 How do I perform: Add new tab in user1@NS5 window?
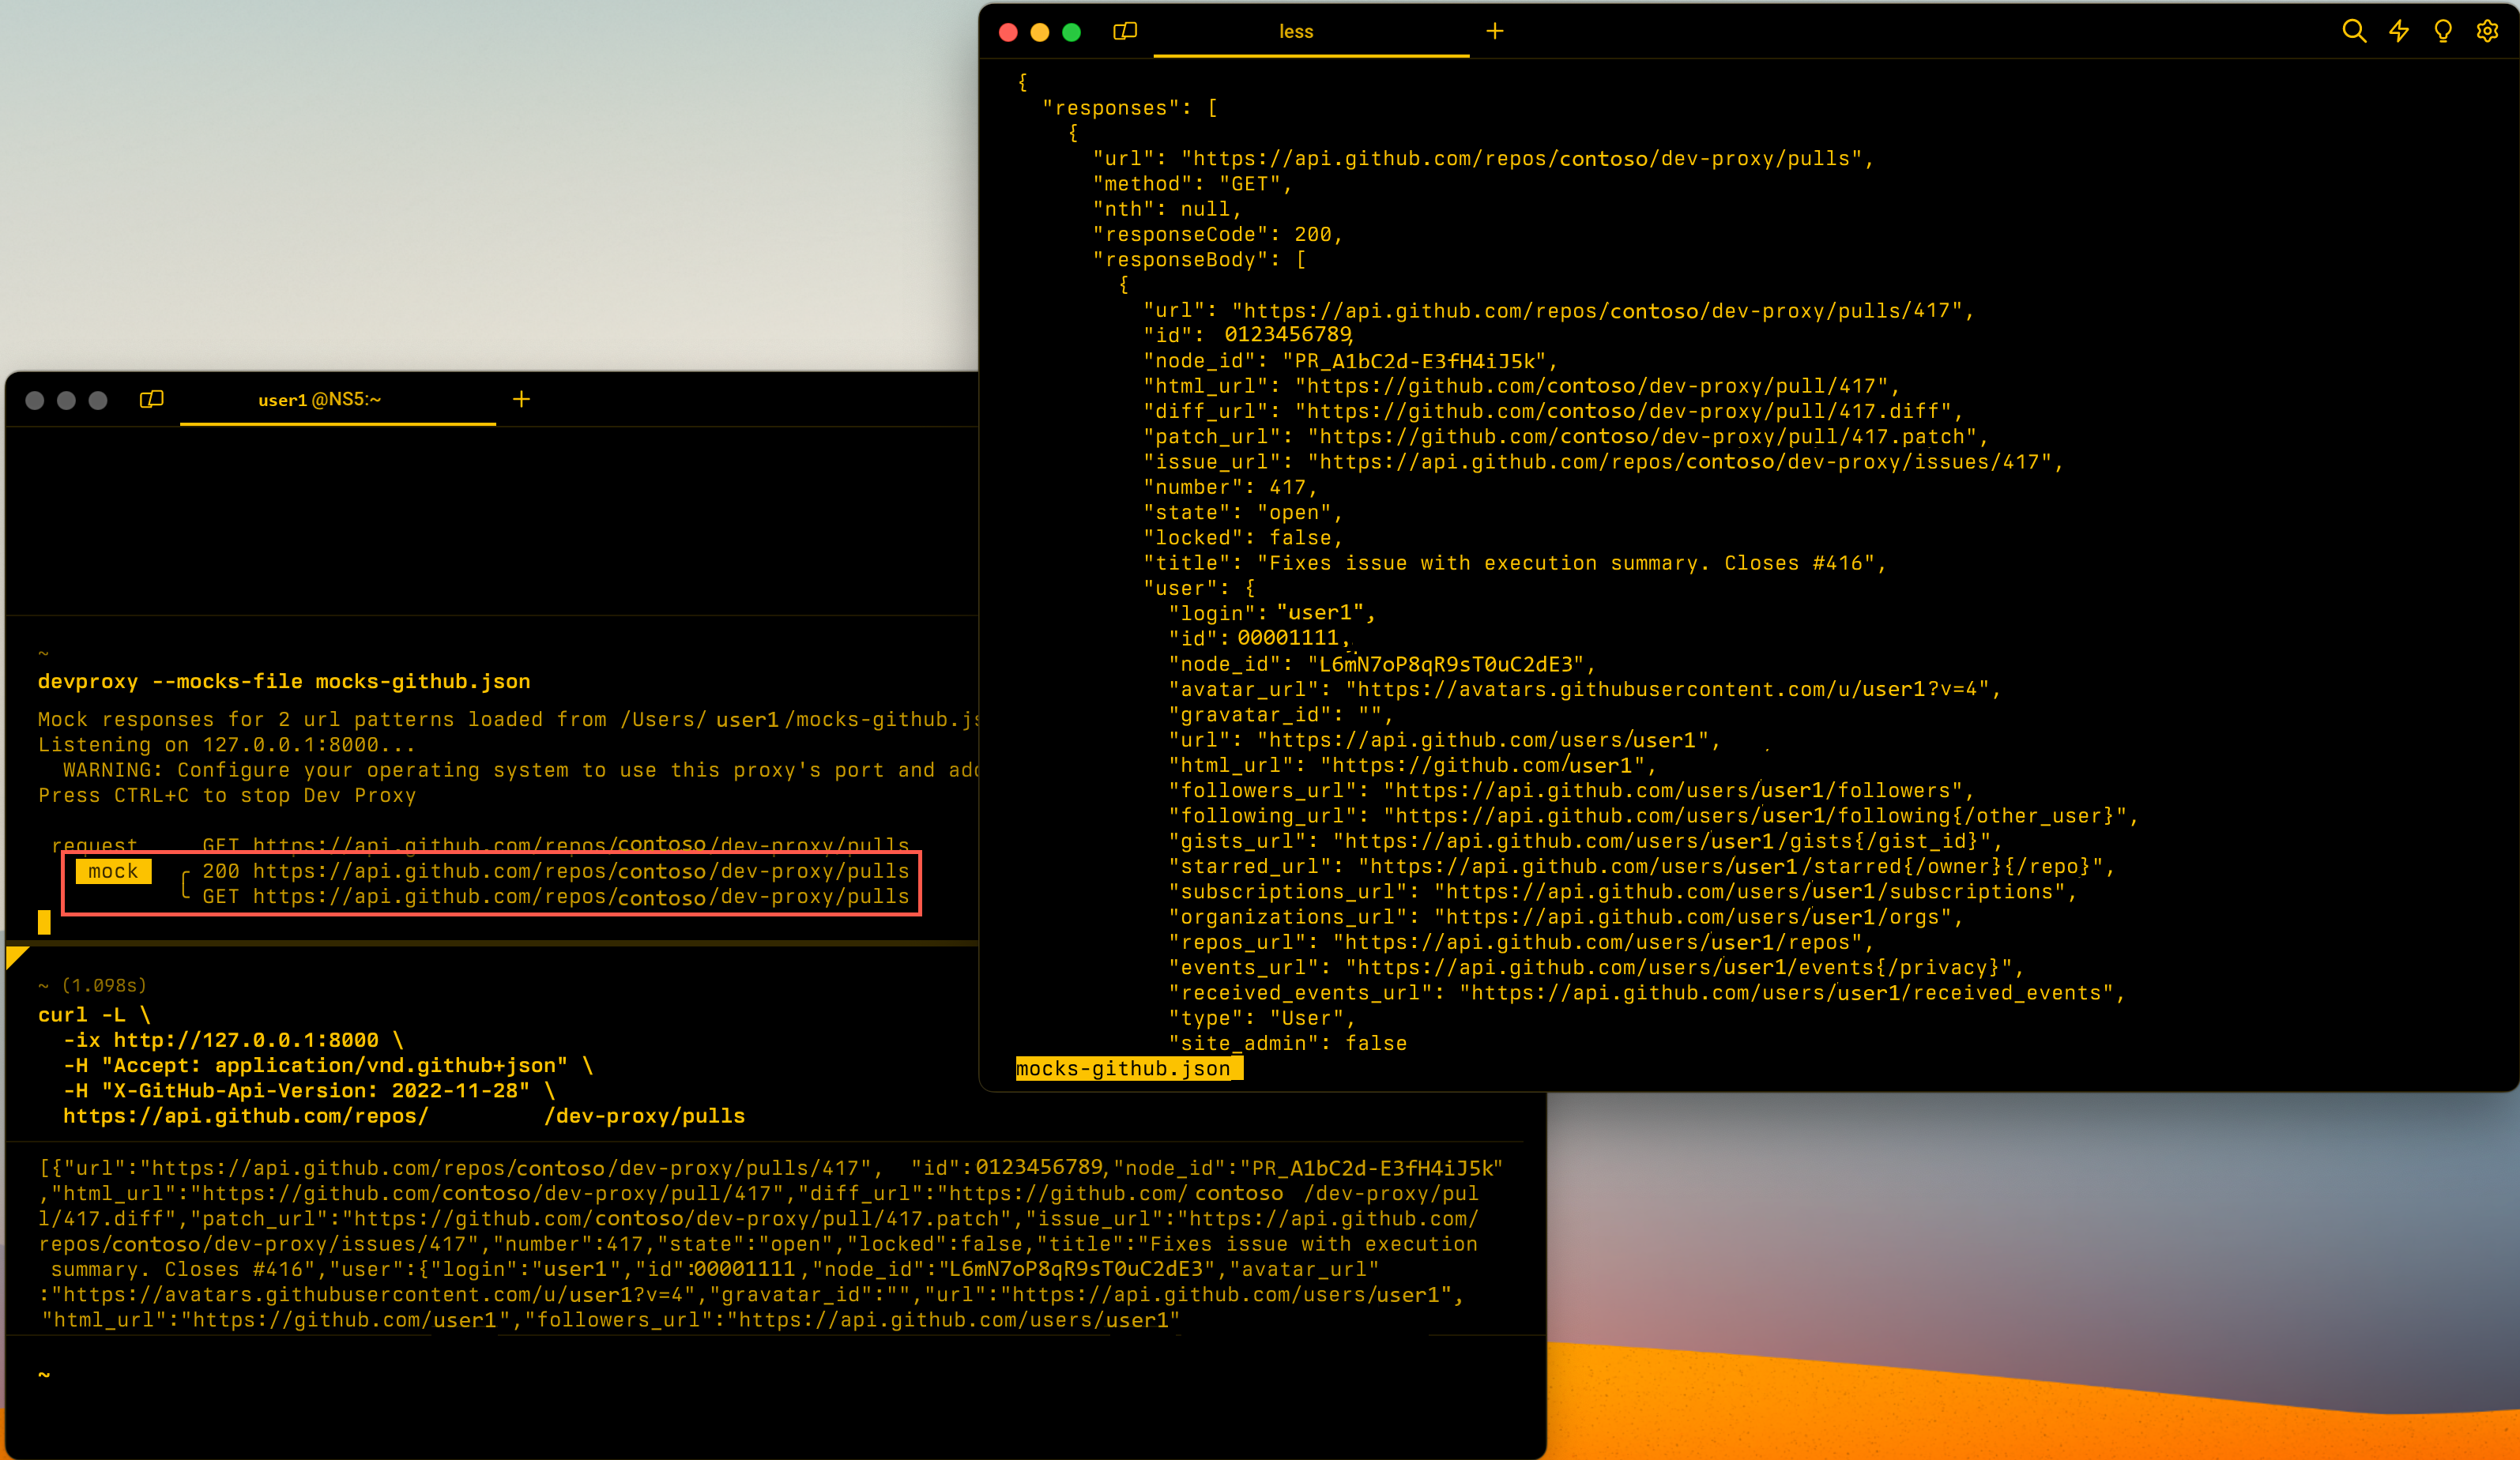coord(521,399)
